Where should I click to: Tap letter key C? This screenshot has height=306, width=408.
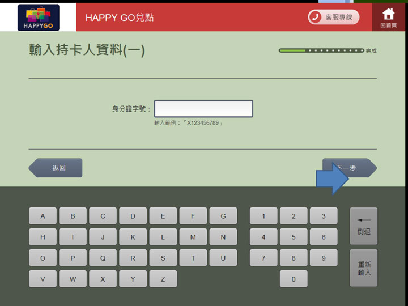(x=103, y=216)
